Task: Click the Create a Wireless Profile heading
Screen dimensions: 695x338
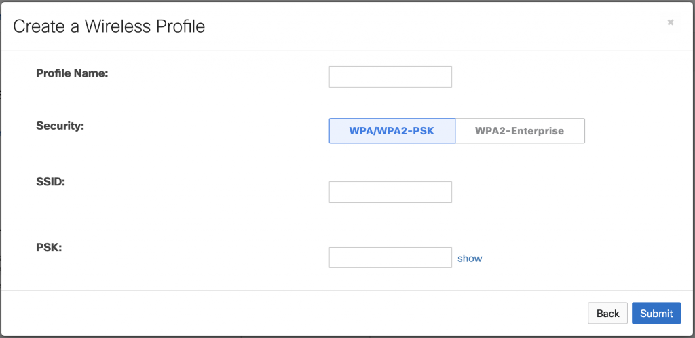Action: (109, 26)
